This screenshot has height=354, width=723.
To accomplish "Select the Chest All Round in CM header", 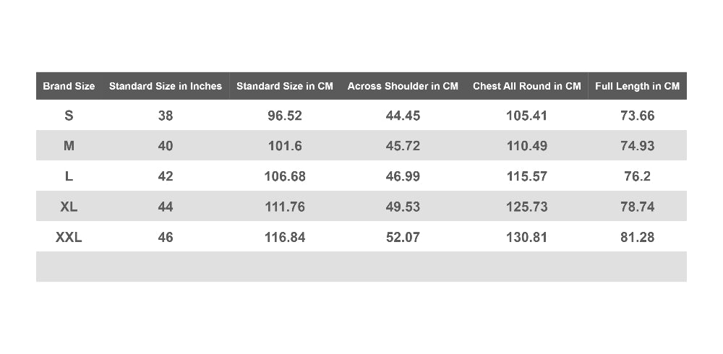I will point(527,86).
